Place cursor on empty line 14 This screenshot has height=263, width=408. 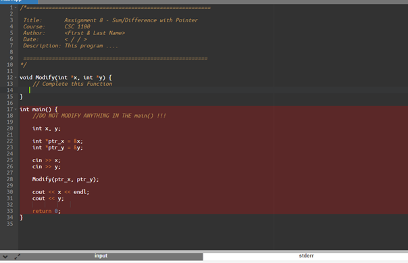click(213, 90)
